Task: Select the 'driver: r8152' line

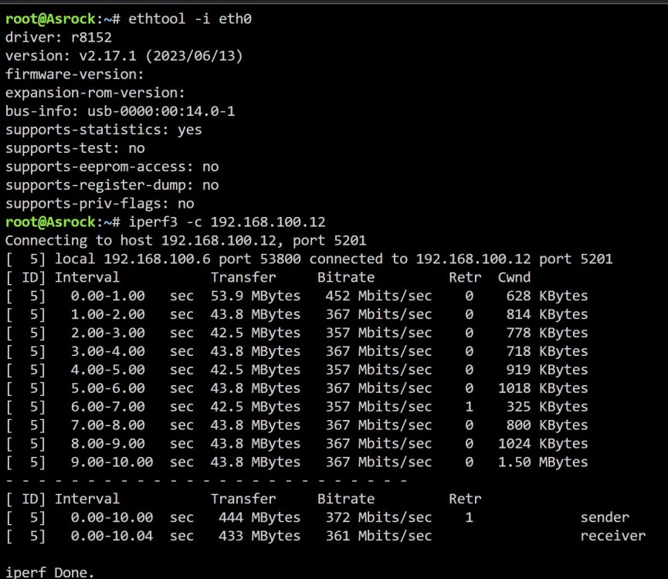Action: (x=59, y=38)
